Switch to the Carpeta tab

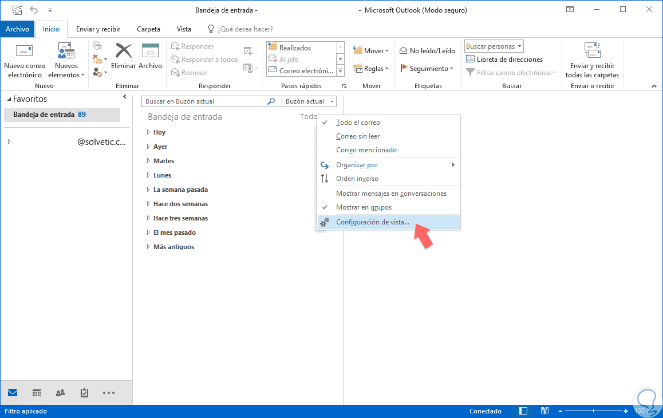click(148, 29)
